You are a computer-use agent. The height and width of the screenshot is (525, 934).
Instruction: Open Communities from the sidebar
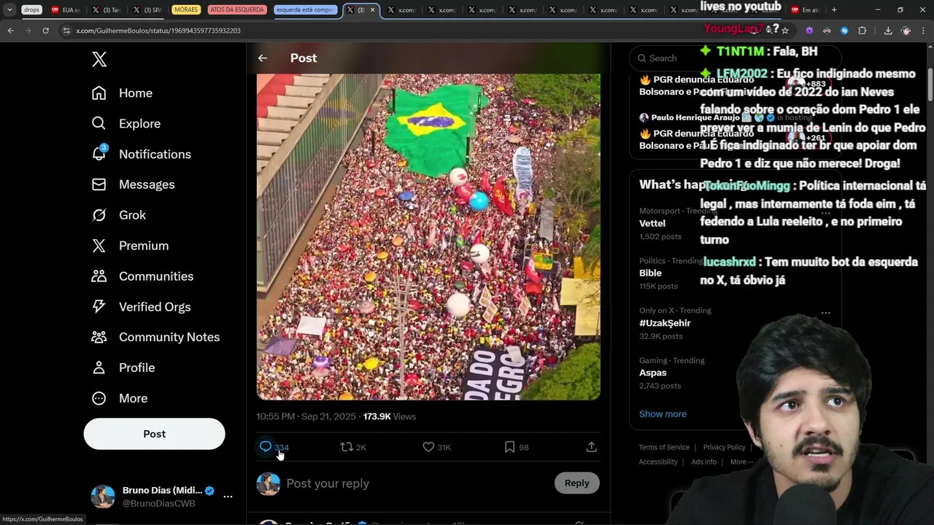point(142,276)
